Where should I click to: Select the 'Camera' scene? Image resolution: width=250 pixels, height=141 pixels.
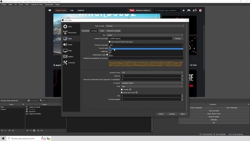3,109
